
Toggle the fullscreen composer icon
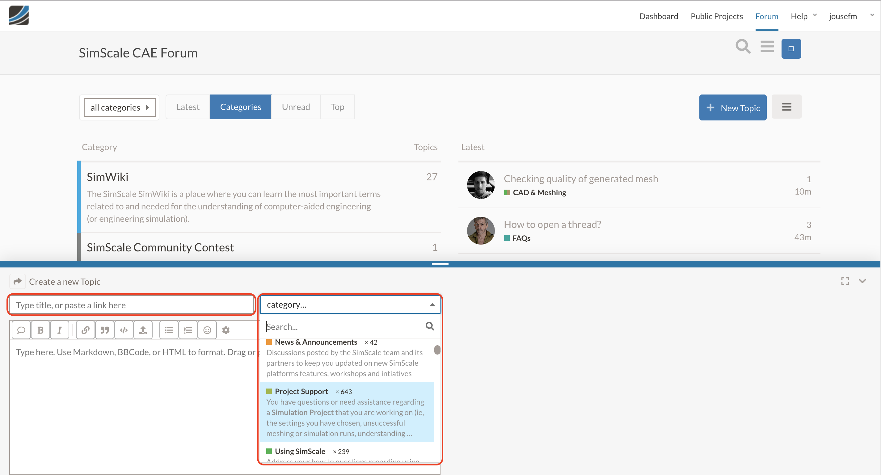[x=845, y=281]
